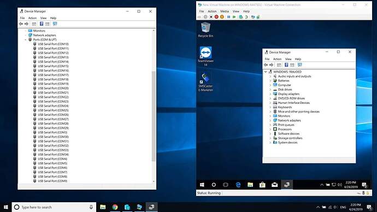Click the grey Start icon in VM toolbar
Screen dimensions: 377x212
click(205, 17)
